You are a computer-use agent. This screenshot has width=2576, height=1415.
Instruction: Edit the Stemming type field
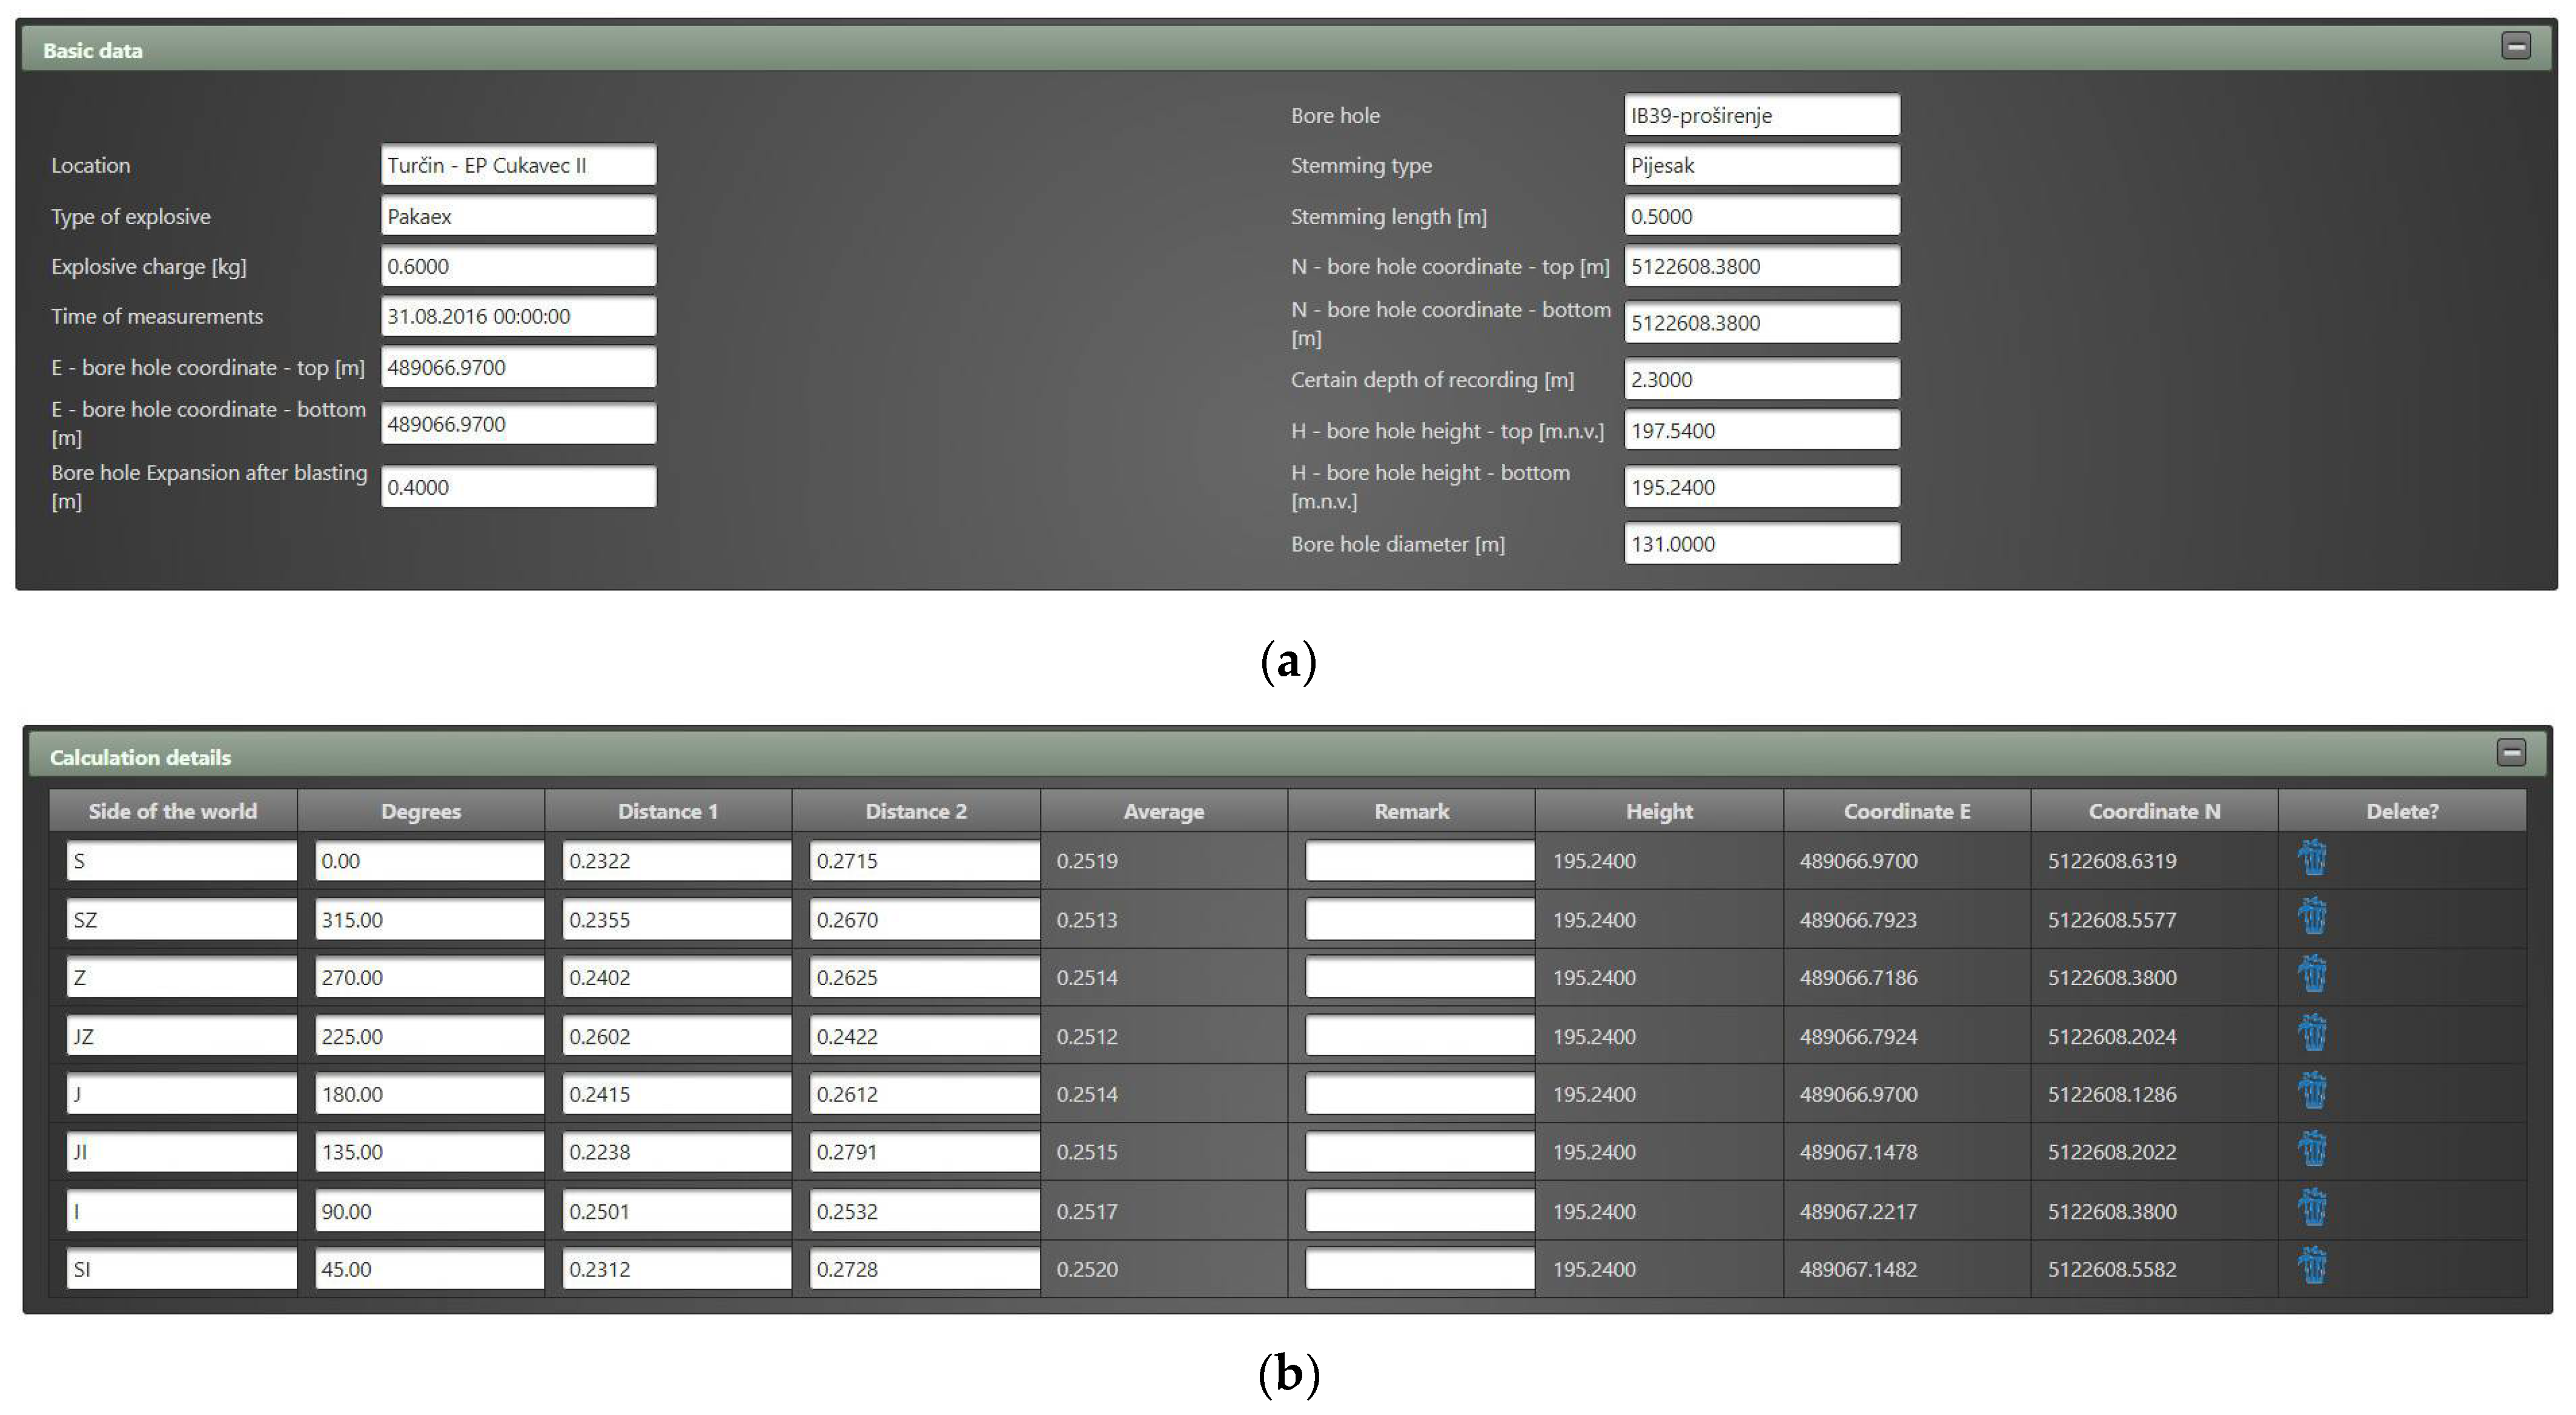click(1761, 165)
